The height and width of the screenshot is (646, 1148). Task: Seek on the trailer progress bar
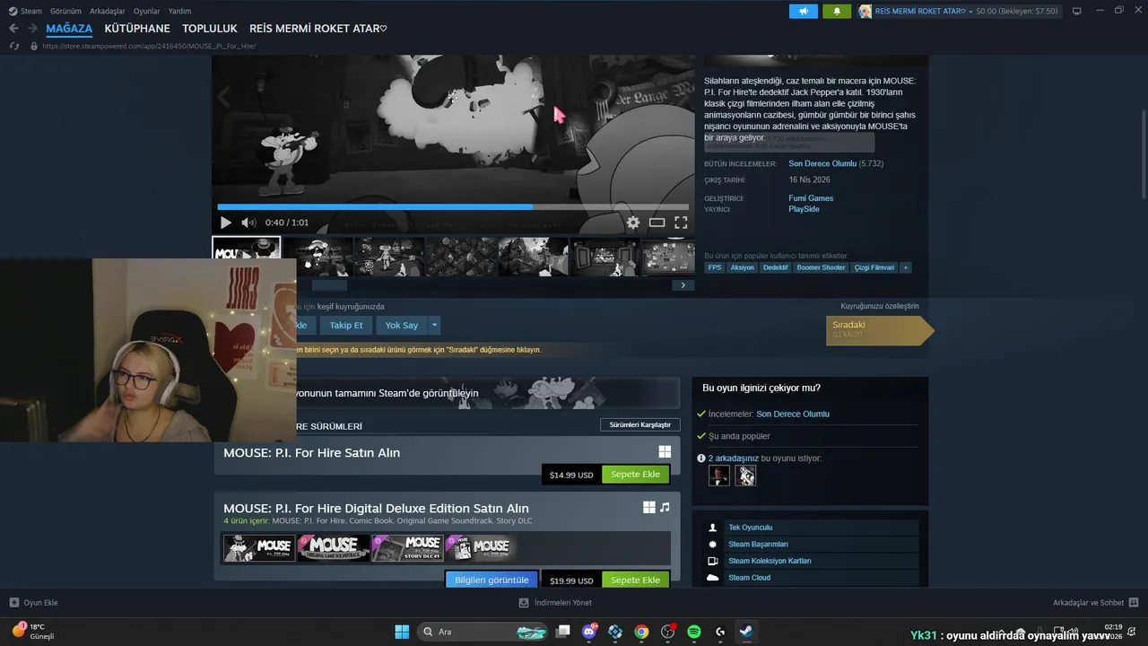click(x=453, y=206)
